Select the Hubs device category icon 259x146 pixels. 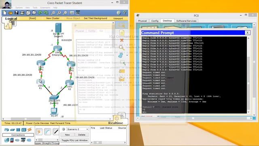pos(18,130)
